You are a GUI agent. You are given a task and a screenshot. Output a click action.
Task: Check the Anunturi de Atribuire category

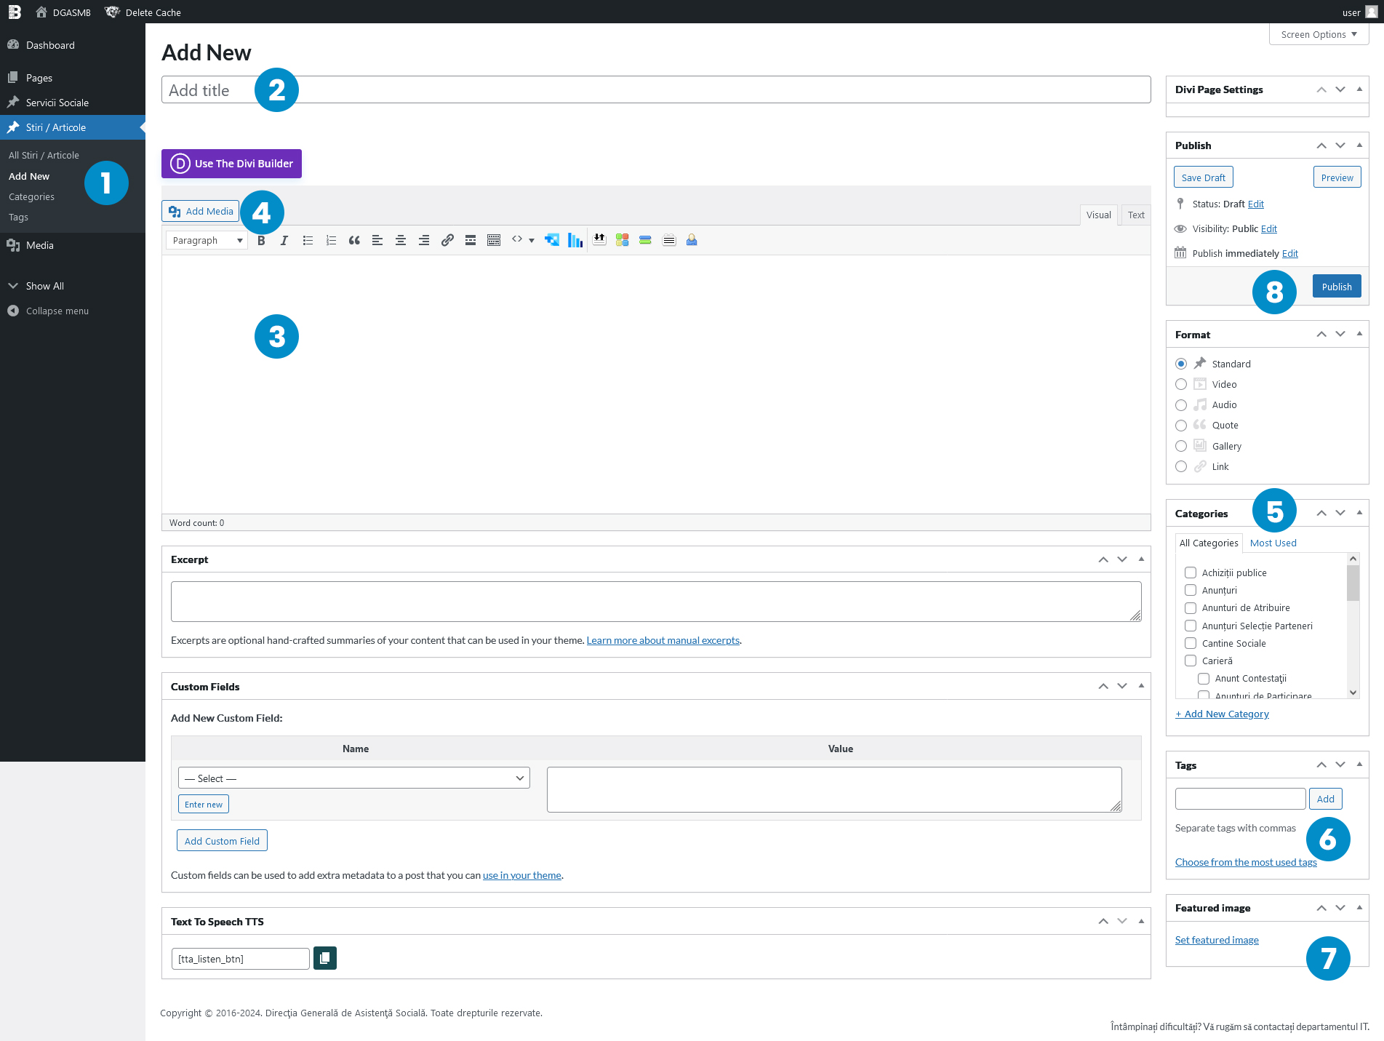click(x=1191, y=607)
